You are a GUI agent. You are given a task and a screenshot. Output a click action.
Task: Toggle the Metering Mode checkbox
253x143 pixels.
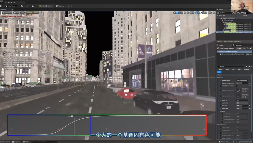point(221,80)
